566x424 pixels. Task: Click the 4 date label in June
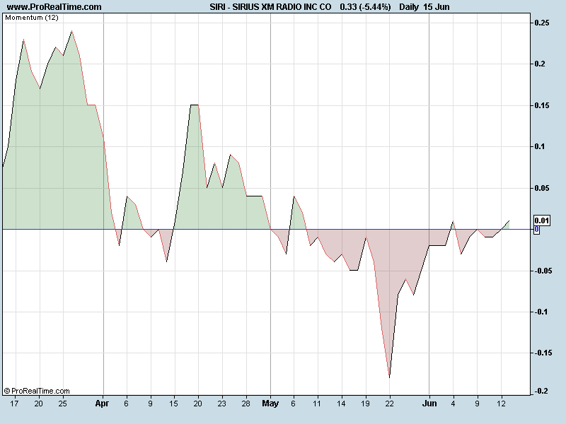[x=453, y=404]
